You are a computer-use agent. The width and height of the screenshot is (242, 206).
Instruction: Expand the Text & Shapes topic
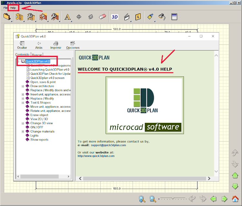click(23, 103)
